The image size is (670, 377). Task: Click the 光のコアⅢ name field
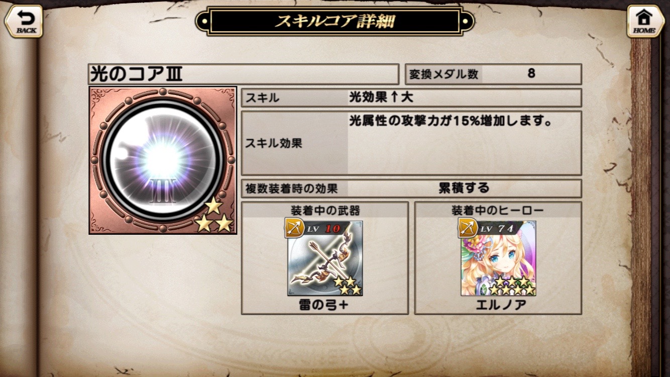pos(244,74)
